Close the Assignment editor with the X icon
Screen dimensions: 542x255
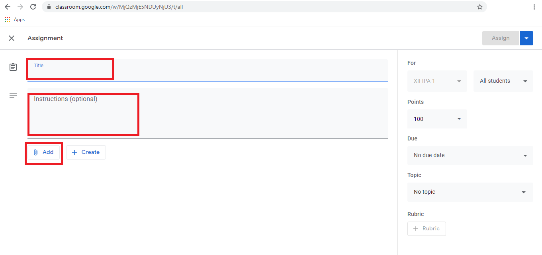[x=12, y=38]
